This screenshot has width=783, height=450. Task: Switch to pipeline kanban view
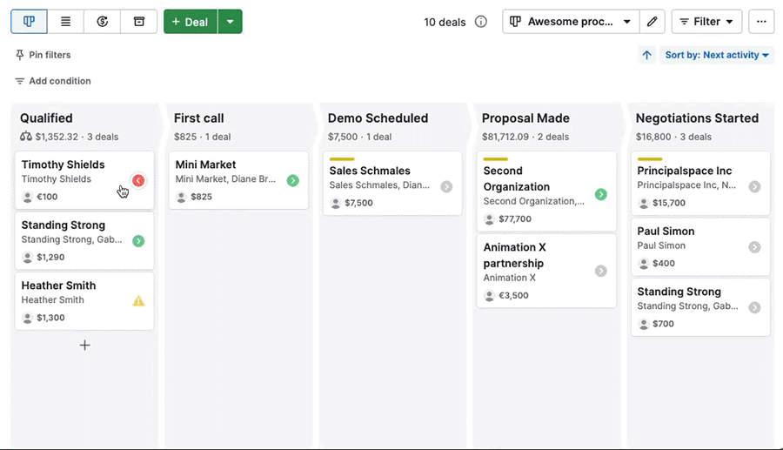[x=29, y=22]
